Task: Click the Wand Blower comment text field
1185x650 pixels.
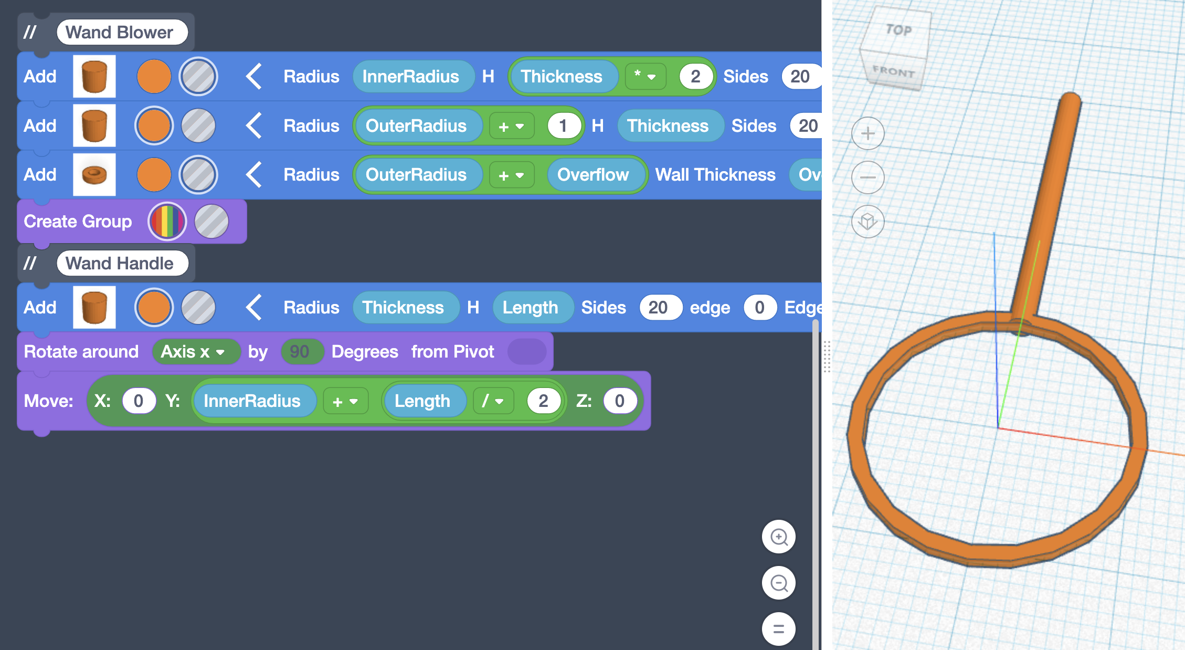Action: point(122,33)
